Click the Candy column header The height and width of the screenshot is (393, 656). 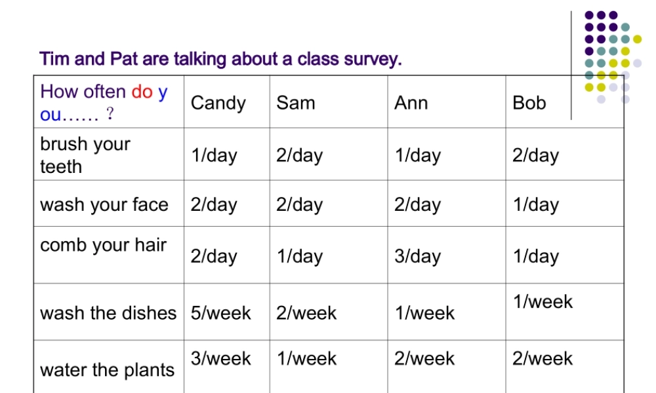pos(218,103)
